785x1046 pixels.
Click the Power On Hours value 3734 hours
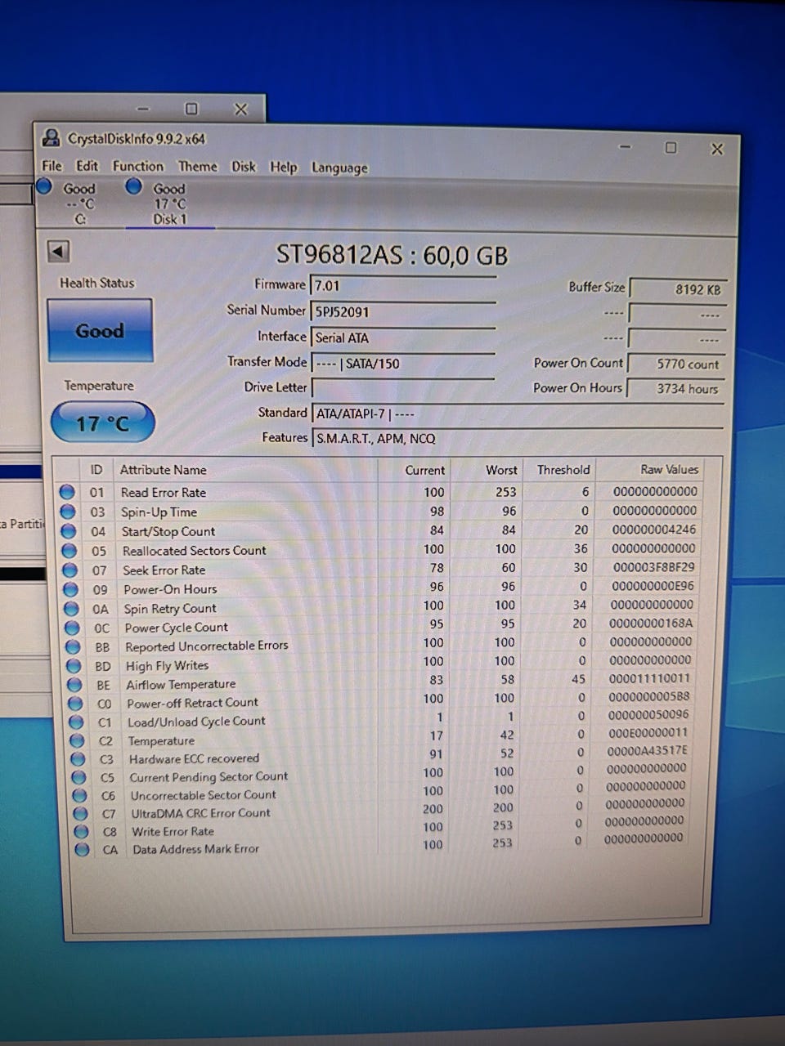point(677,389)
